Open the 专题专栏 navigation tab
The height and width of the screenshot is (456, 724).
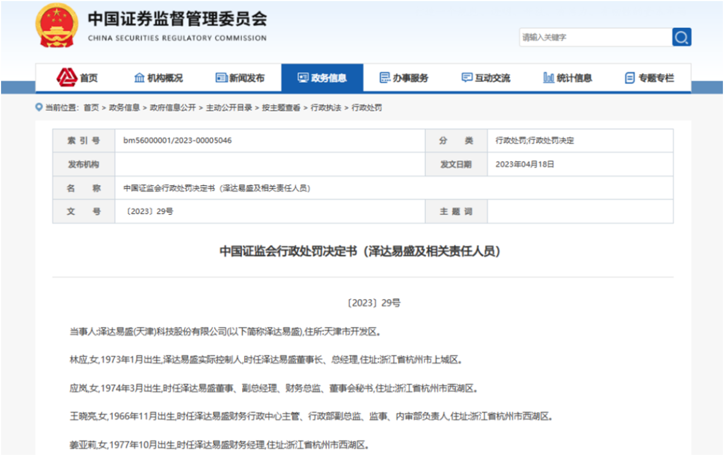pyautogui.click(x=650, y=78)
